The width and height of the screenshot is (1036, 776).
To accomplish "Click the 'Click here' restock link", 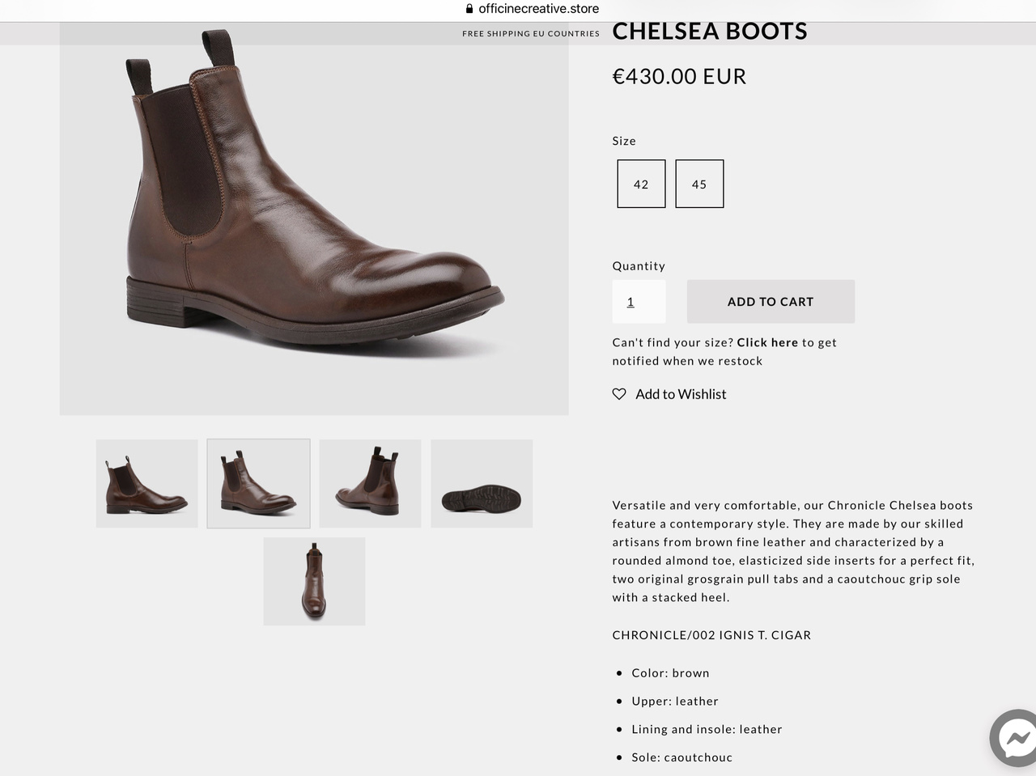I will tap(767, 342).
